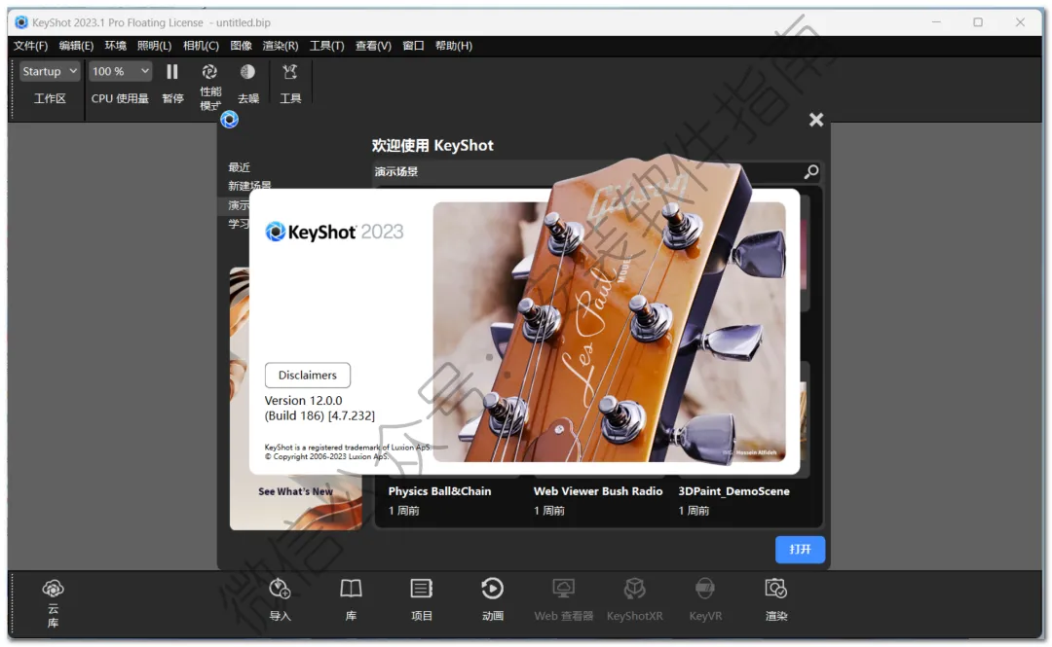Click the KeyShotXR icon

635,589
